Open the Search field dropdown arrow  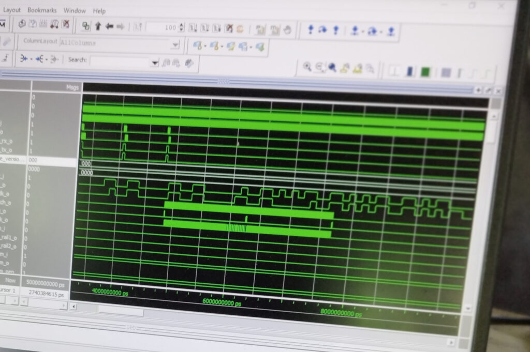(x=155, y=63)
